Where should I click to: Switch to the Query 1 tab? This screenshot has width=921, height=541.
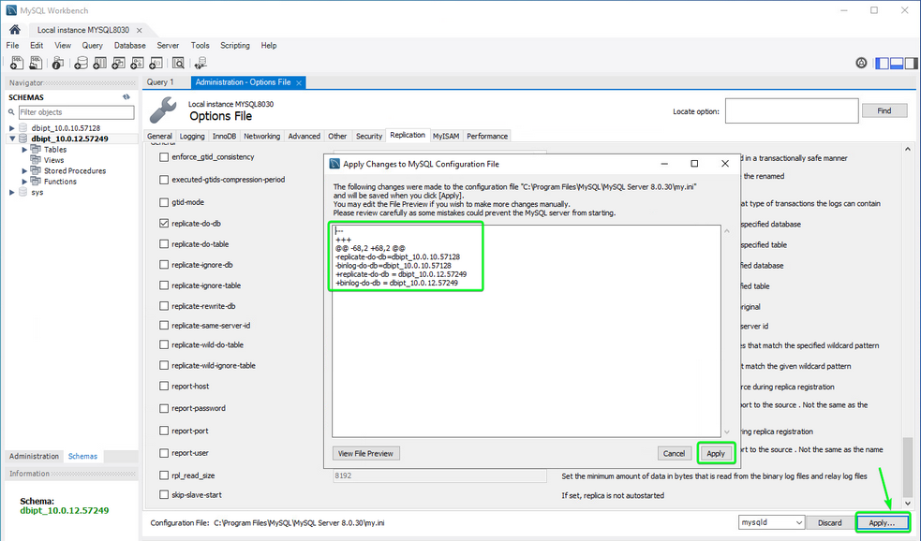point(160,82)
